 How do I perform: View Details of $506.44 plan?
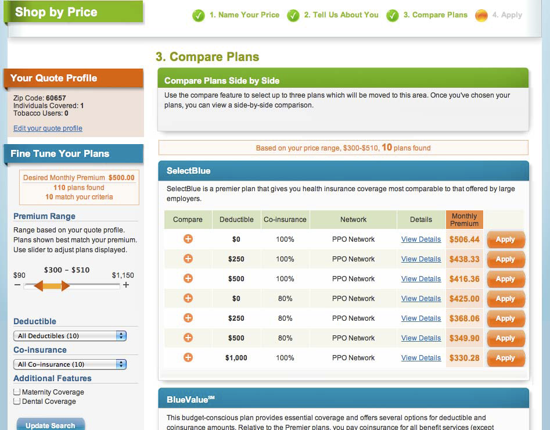(421, 239)
